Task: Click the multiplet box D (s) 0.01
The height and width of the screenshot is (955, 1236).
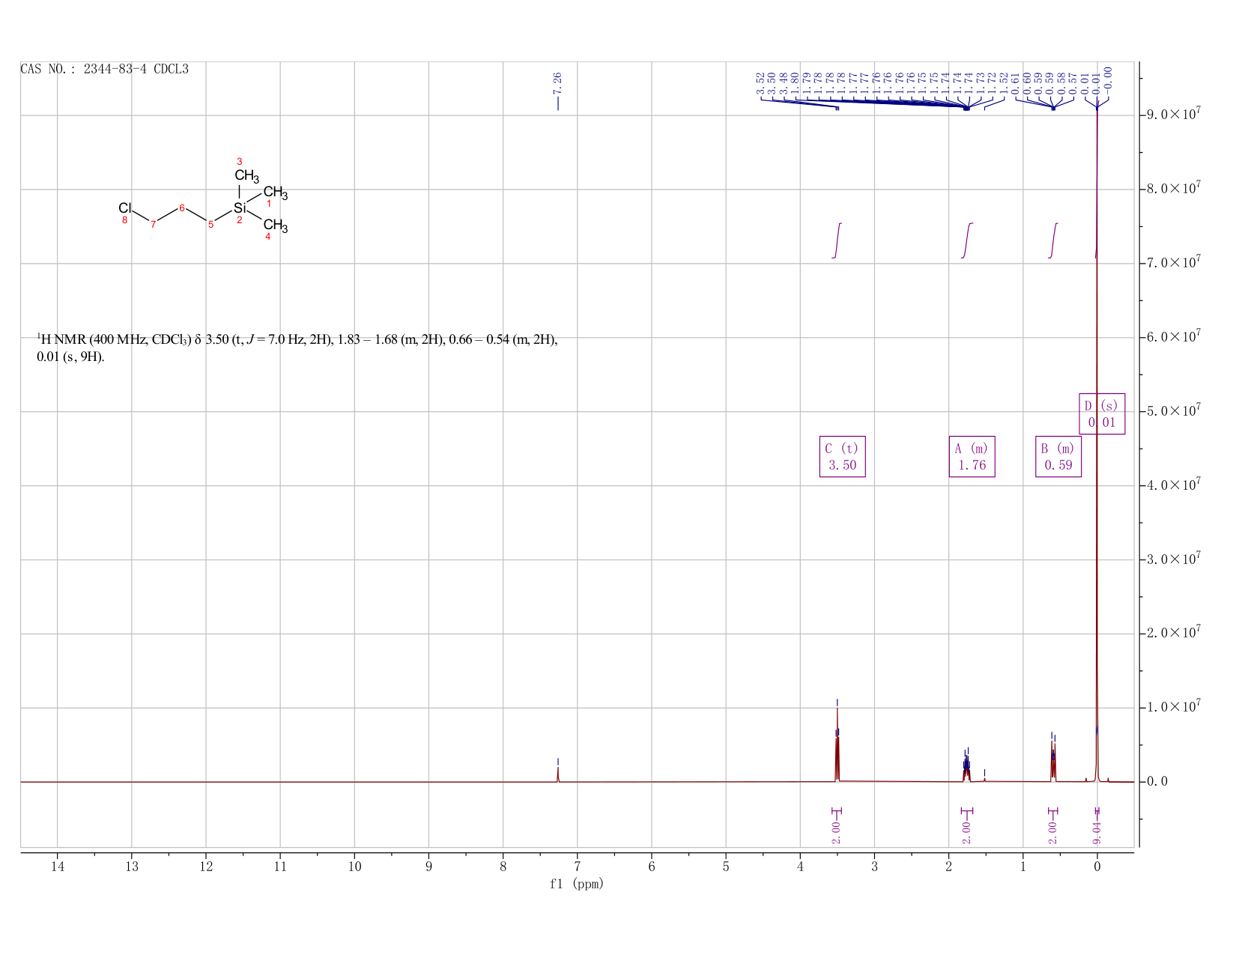Action: pos(1102,413)
